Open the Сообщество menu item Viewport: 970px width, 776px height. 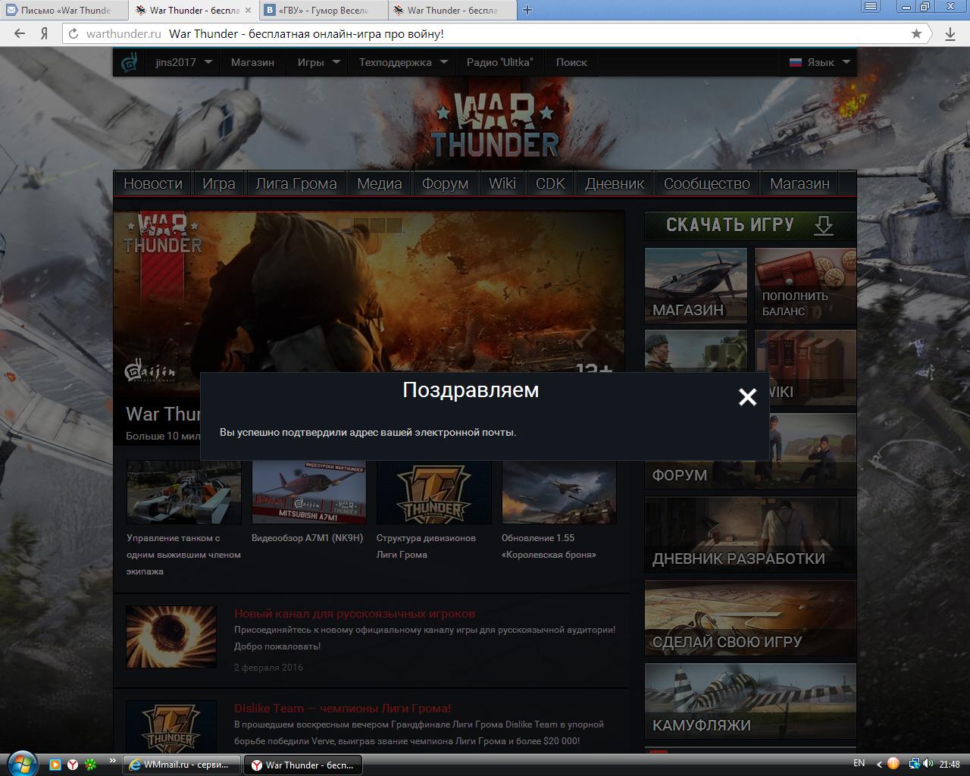[707, 183]
